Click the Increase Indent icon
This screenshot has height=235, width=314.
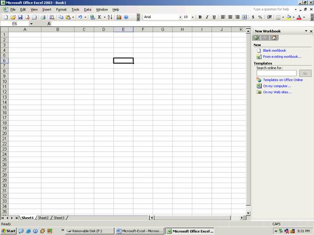[x=269, y=17]
